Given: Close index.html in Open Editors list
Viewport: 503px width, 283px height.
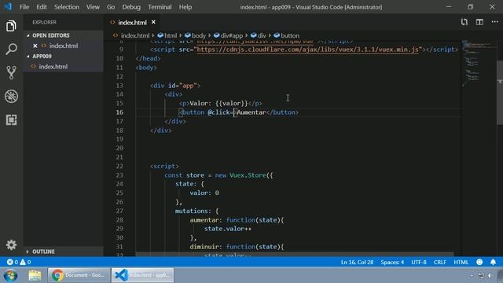Looking at the screenshot, I should pos(35,46).
